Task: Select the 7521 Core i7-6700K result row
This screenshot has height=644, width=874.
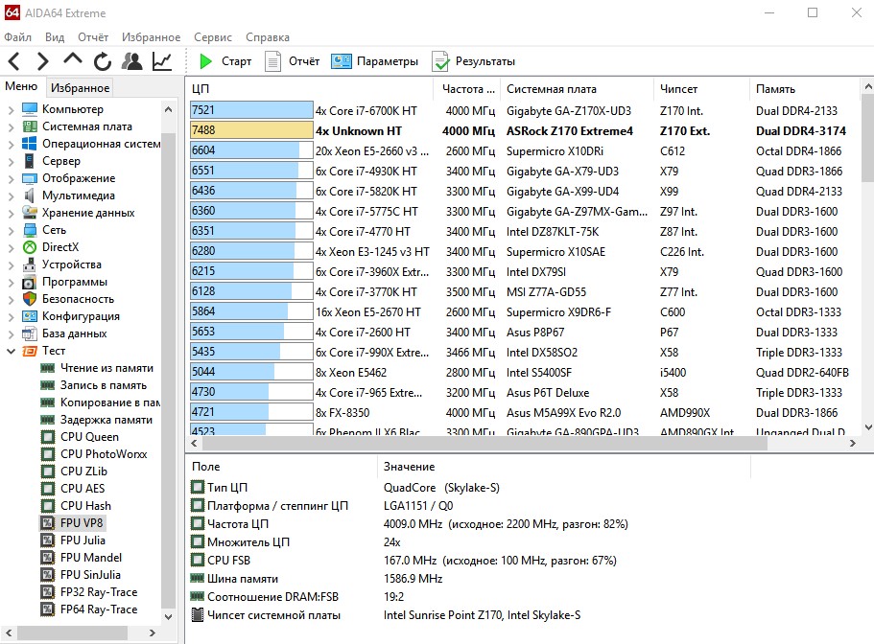Action: pyautogui.click(x=524, y=111)
